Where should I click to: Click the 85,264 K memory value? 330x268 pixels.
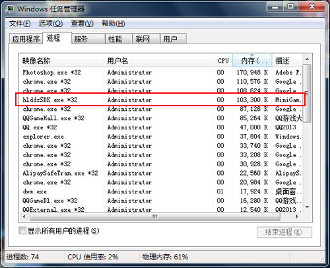253,118
